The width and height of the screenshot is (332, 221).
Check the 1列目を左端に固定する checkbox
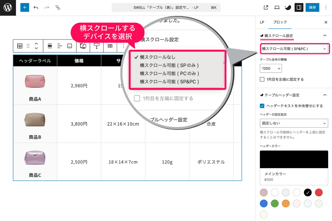coord(262,79)
